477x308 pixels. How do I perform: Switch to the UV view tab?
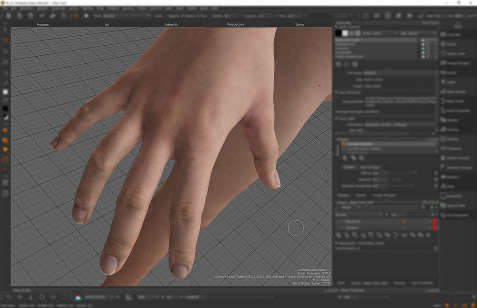tap(107, 24)
